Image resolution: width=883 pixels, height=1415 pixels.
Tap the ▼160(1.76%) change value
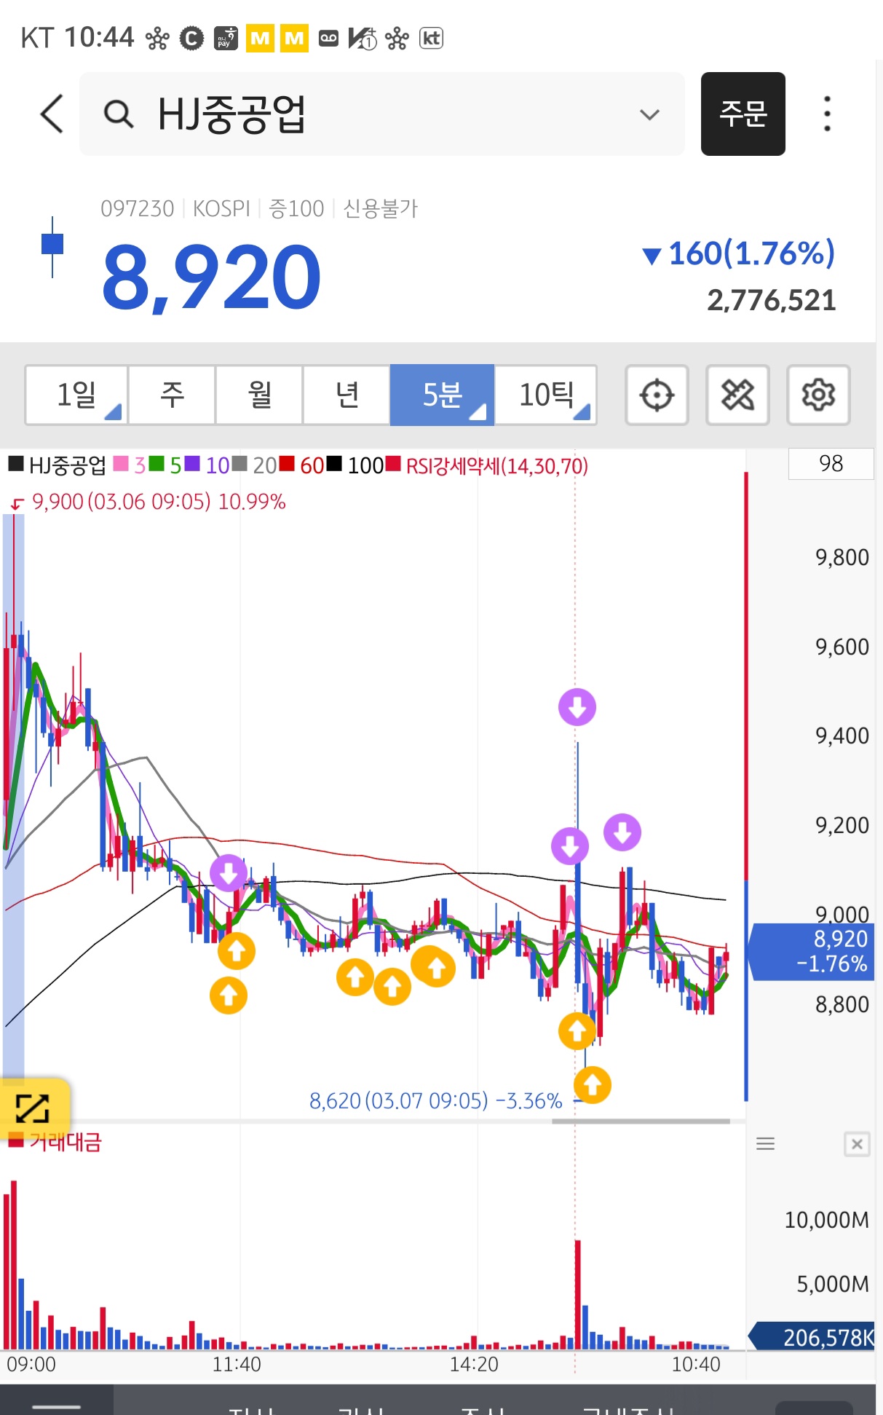(738, 253)
